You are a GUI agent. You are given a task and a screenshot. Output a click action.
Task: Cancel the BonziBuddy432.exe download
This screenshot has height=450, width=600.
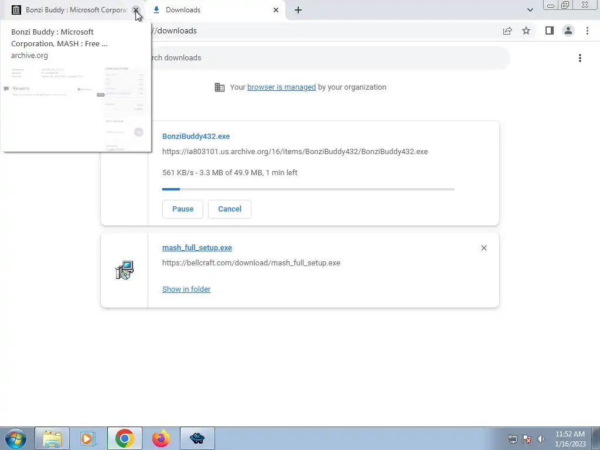click(x=230, y=209)
